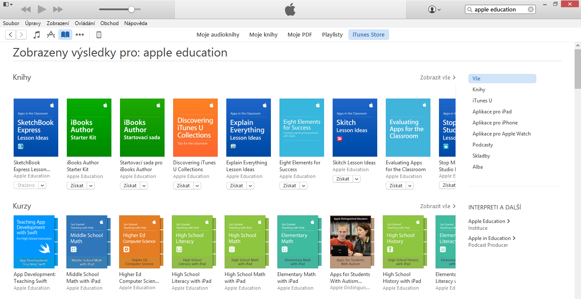Open the Obchod menu

click(109, 23)
